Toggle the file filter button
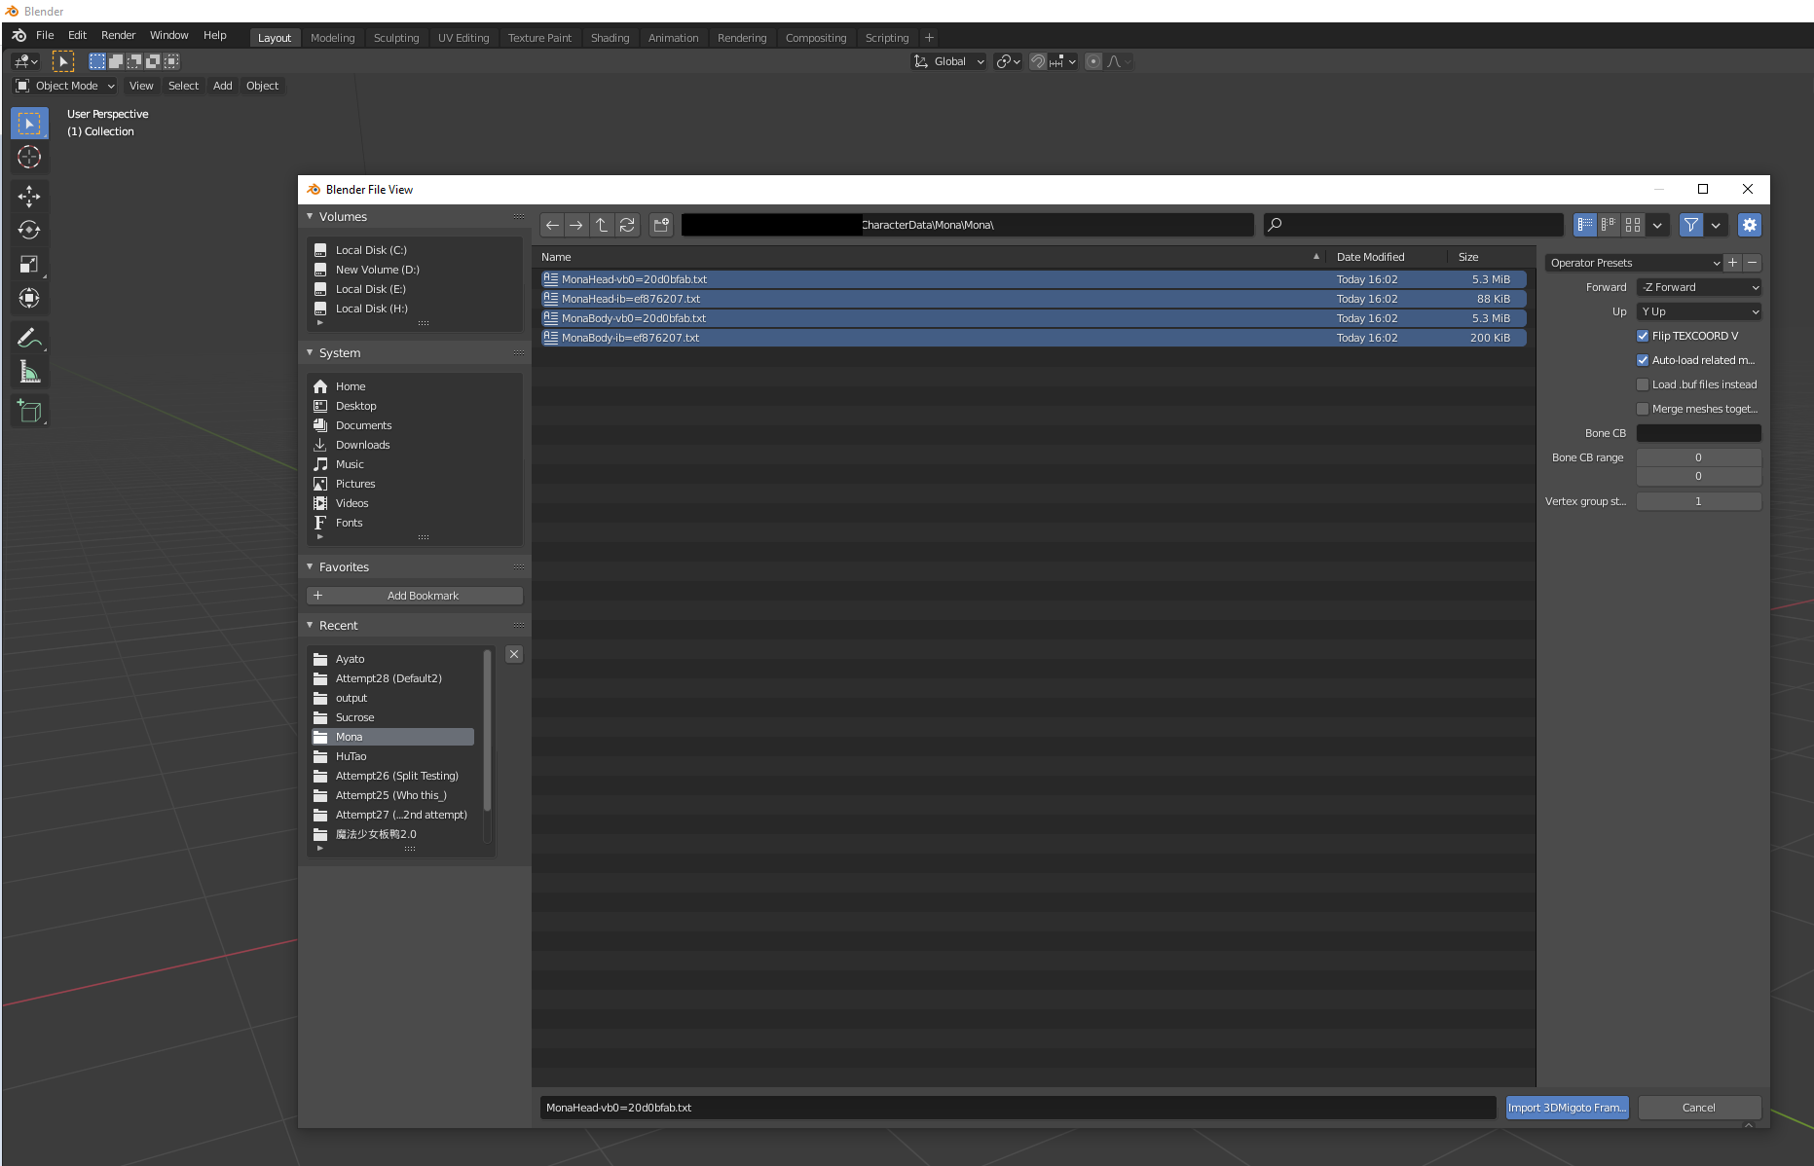1814x1166 pixels. [x=1691, y=225]
